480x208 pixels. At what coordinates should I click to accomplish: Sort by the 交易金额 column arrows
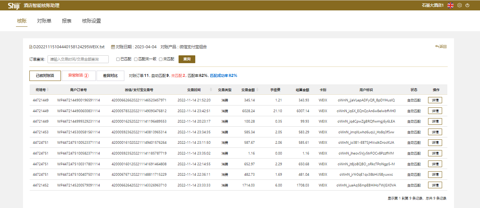click(257, 90)
